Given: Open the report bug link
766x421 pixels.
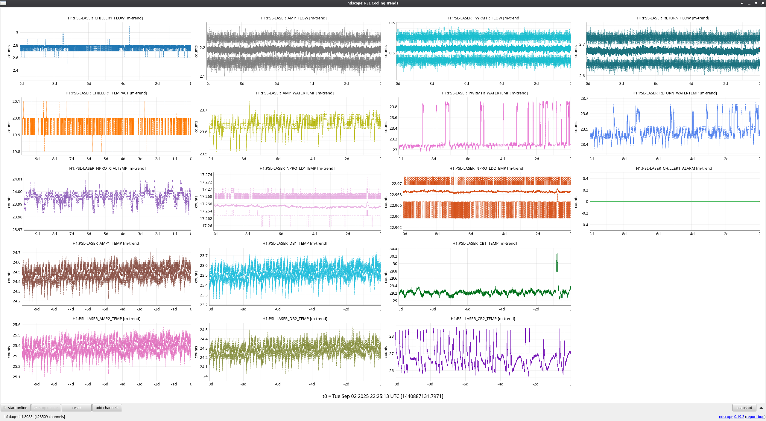Looking at the screenshot, I should click(x=755, y=417).
